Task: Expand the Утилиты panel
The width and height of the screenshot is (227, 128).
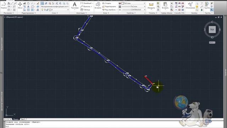Action: tap(153, 13)
